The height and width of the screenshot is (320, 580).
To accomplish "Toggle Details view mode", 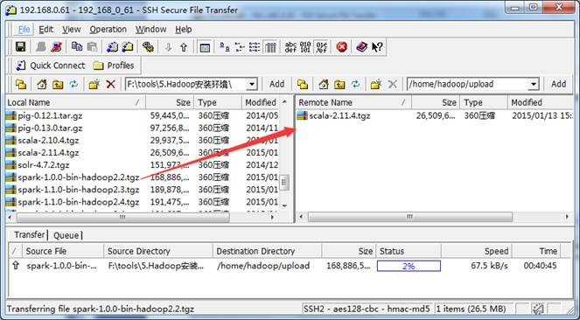I will (x=270, y=47).
